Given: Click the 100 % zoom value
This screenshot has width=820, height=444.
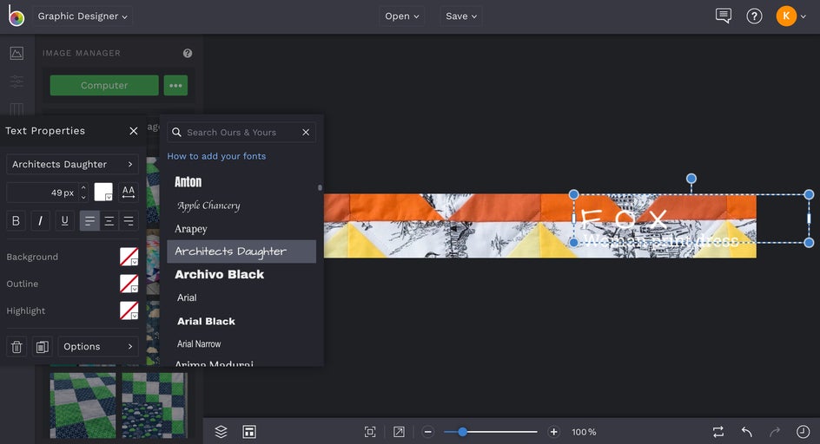Looking at the screenshot, I should pyautogui.click(x=584, y=432).
